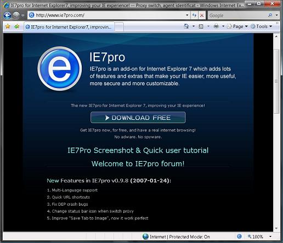
Task: Refresh the page with the Refresh icon
Action: click(x=194, y=15)
